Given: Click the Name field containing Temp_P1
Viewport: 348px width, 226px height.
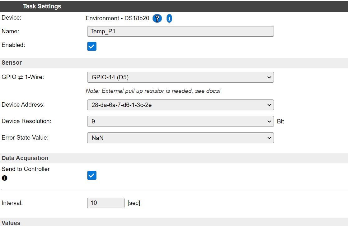Looking at the screenshot, I should [180, 31].
